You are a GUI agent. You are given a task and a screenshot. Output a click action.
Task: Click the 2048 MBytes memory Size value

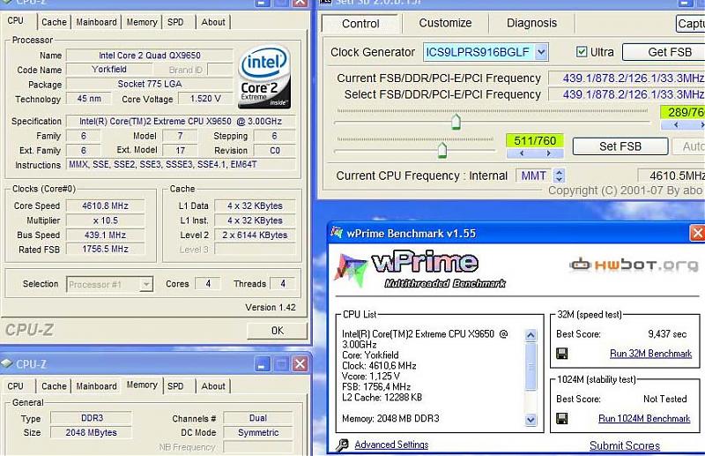point(92,432)
